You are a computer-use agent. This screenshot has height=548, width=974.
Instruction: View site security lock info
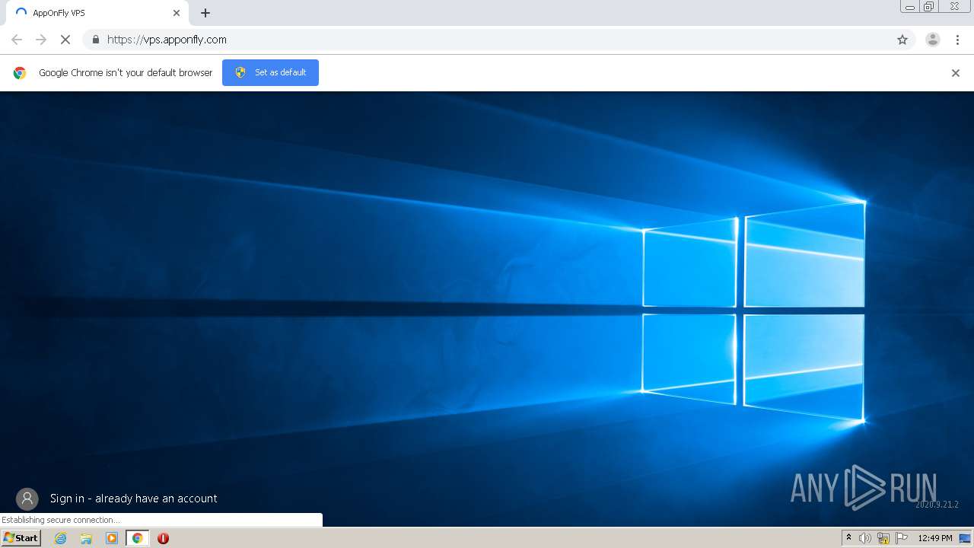pyautogui.click(x=95, y=40)
